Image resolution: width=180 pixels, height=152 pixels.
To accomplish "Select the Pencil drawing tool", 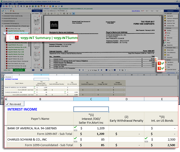I will (168, 43).
